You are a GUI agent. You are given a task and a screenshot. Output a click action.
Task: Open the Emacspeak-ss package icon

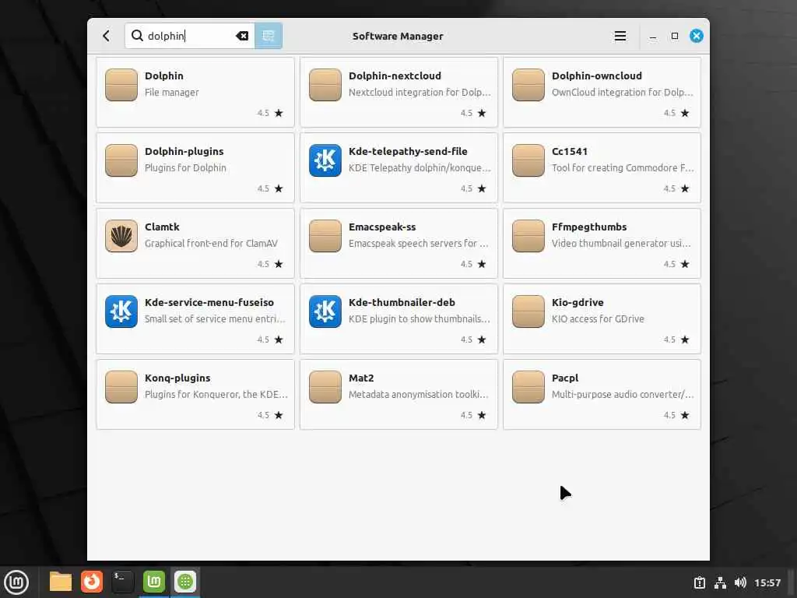tap(325, 236)
